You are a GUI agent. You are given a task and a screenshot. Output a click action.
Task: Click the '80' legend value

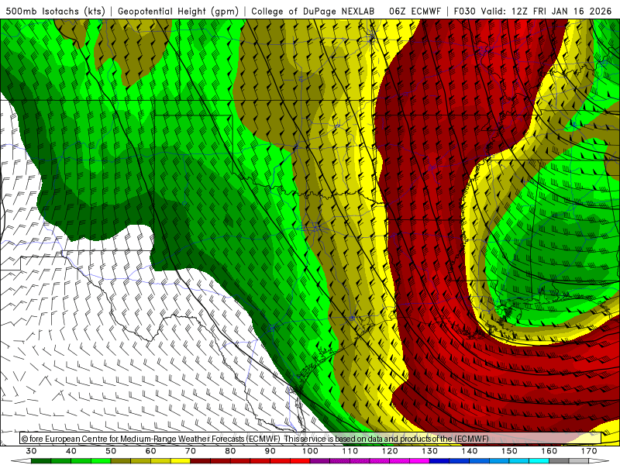click(230, 451)
